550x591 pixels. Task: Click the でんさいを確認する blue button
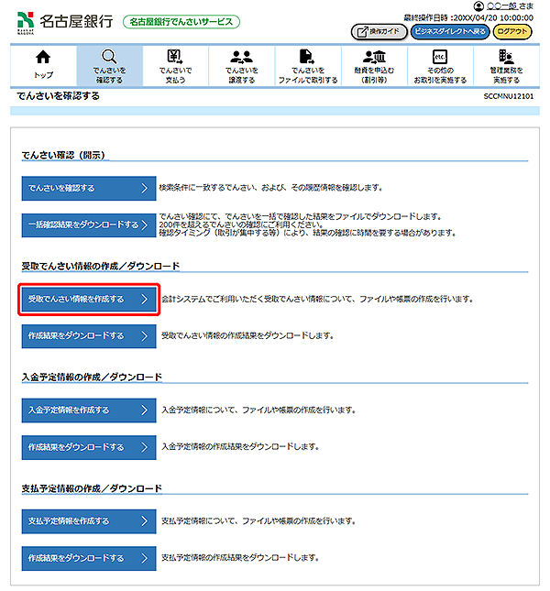point(89,188)
